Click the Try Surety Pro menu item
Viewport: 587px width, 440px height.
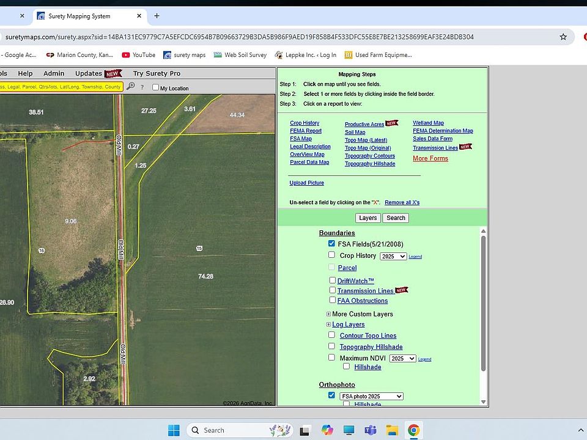coord(157,73)
